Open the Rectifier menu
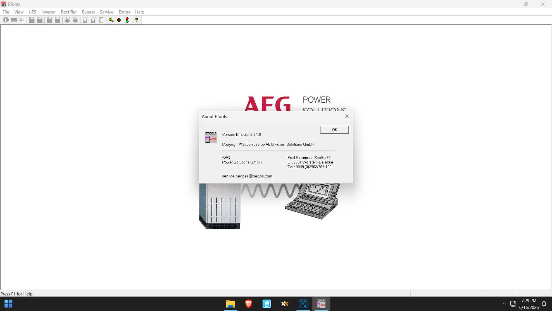The width and height of the screenshot is (552, 311). (x=69, y=12)
